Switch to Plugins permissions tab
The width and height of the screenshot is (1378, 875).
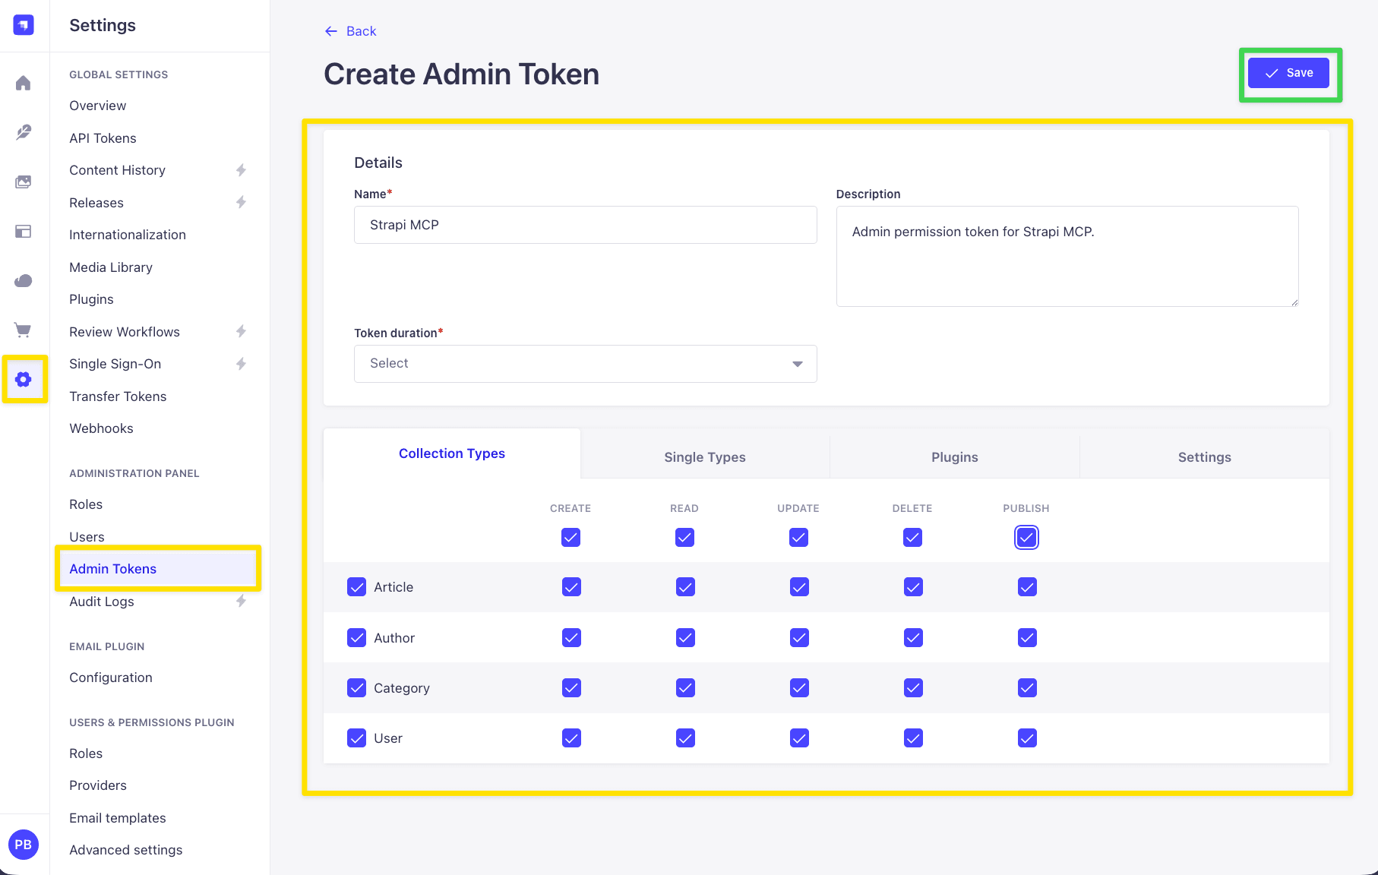tap(955, 457)
